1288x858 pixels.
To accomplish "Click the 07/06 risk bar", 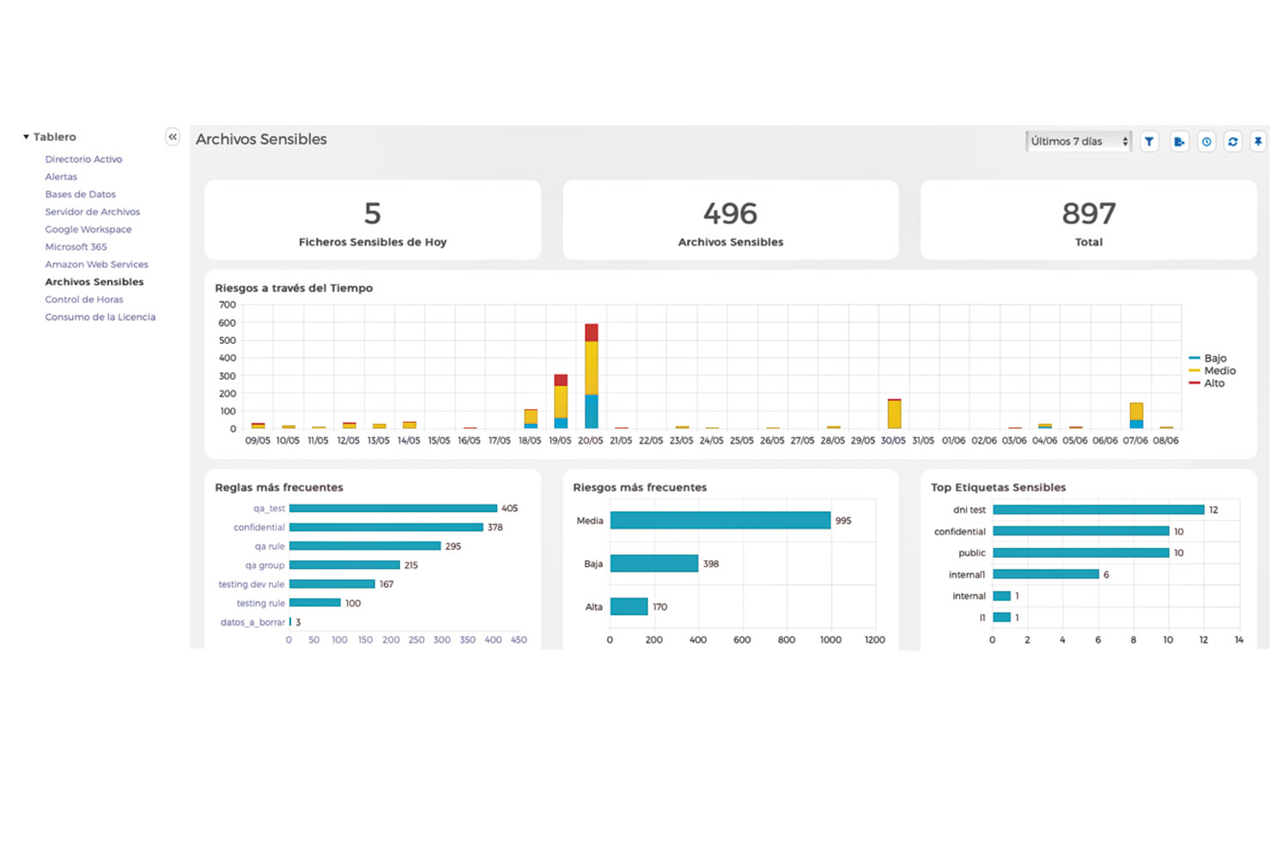I will coord(1136,415).
